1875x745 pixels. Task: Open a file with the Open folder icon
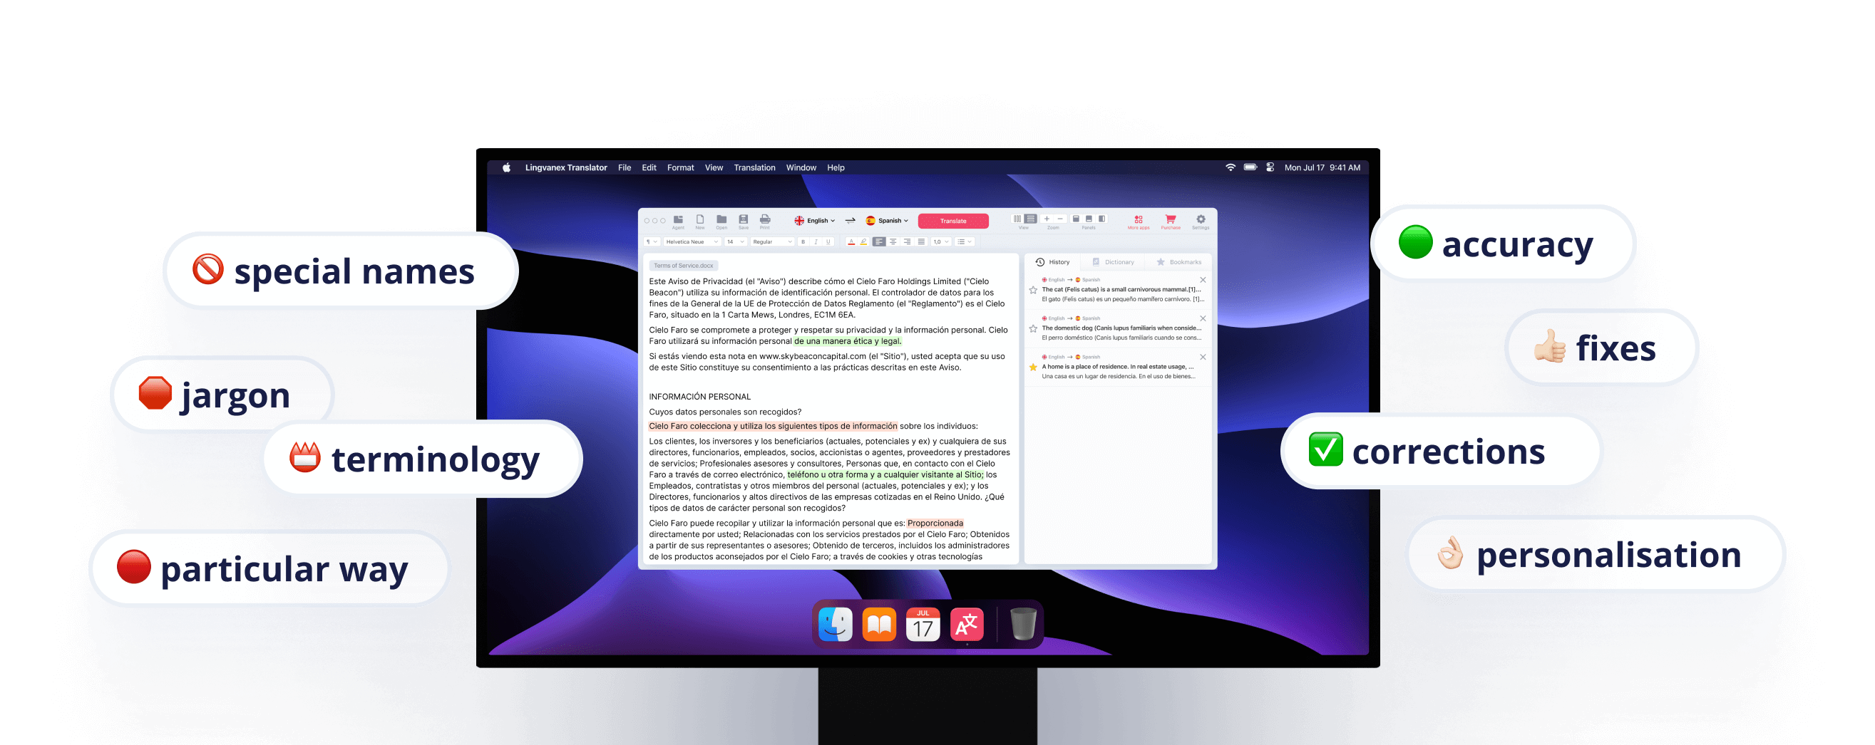coord(721,220)
